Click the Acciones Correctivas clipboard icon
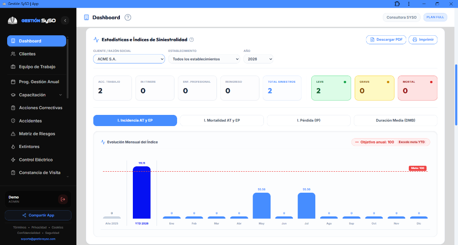This screenshot has width=458, height=245. pyautogui.click(x=13, y=108)
